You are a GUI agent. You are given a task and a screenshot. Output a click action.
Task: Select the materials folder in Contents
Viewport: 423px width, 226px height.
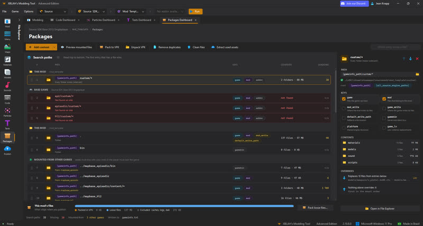380,143
